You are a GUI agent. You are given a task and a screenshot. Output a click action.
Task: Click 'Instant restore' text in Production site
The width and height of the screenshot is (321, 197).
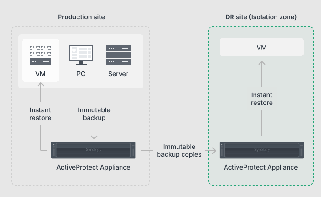tap(40, 114)
